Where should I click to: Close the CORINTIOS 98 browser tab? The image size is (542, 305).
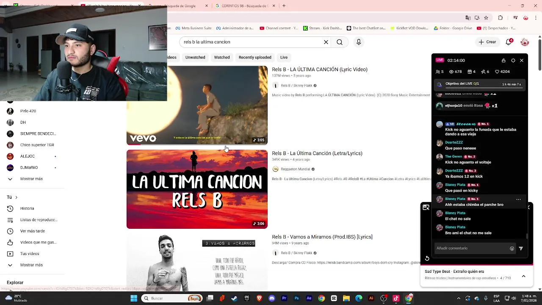(274, 6)
